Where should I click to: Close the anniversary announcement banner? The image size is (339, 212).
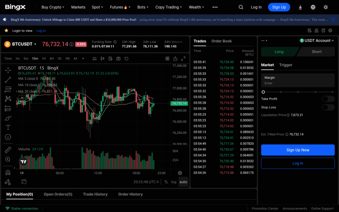point(333,20)
